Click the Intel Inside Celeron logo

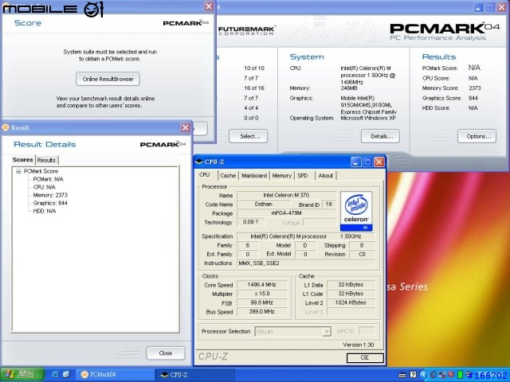pyautogui.click(x=356, y=211)
